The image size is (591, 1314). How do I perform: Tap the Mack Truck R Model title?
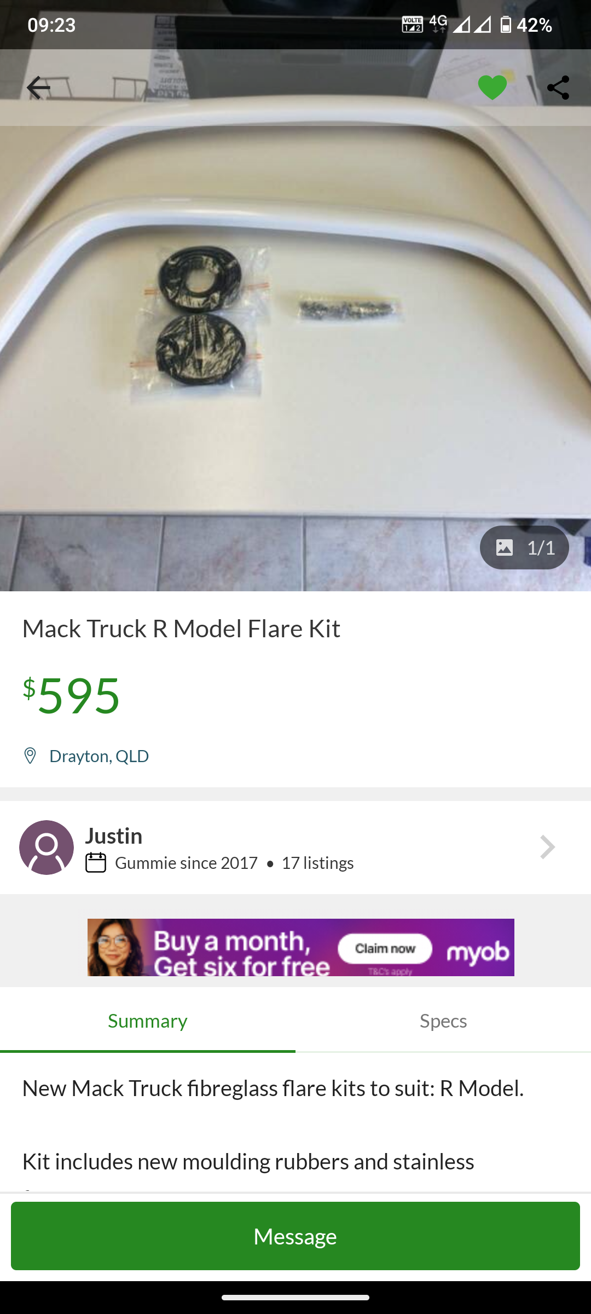(181, 629)
